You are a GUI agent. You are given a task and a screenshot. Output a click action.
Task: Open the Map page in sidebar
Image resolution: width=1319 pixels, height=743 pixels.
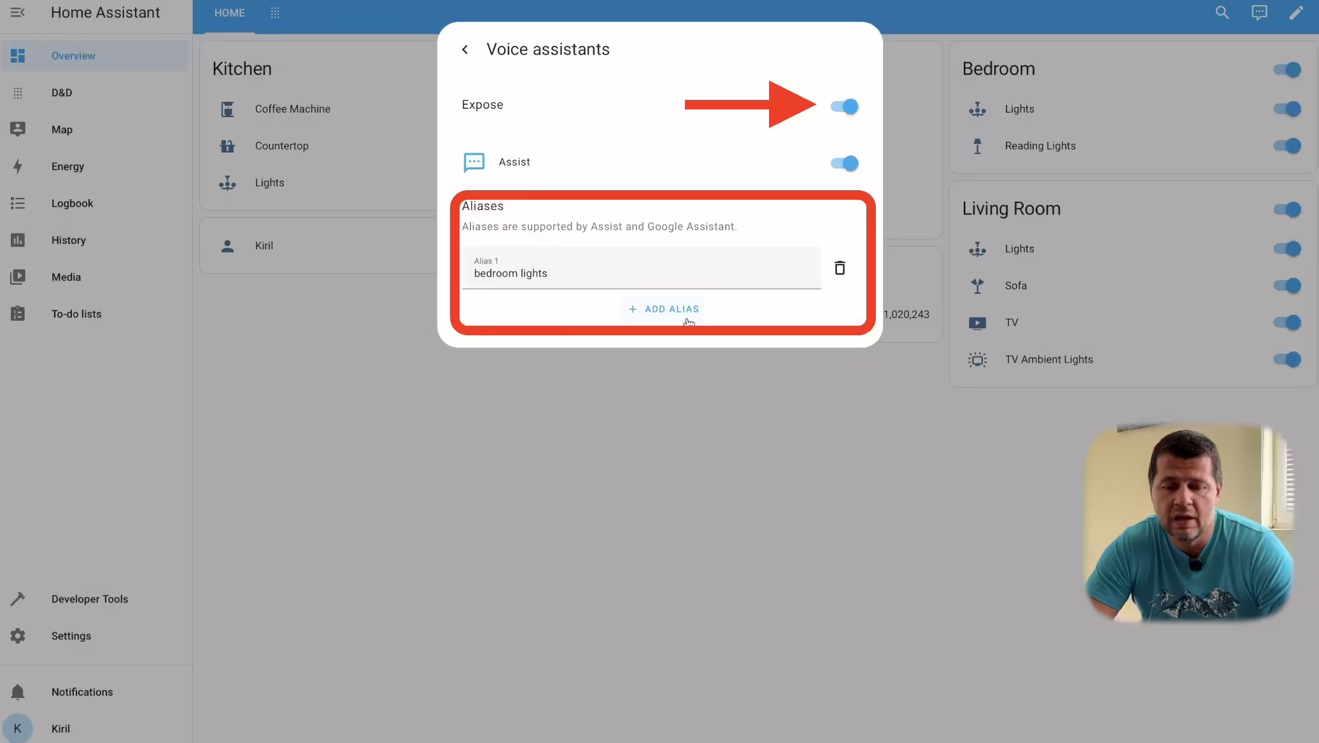pos(95,130)
